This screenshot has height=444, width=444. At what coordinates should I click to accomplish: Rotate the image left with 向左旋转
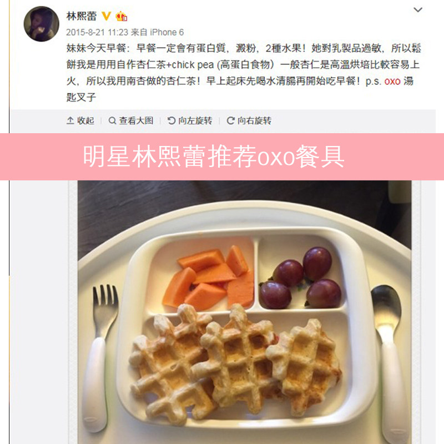point(190,120)
